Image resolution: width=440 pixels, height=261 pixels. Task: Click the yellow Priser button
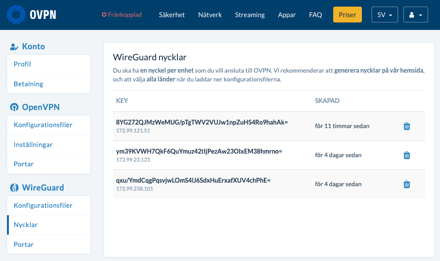click(347, 15)
